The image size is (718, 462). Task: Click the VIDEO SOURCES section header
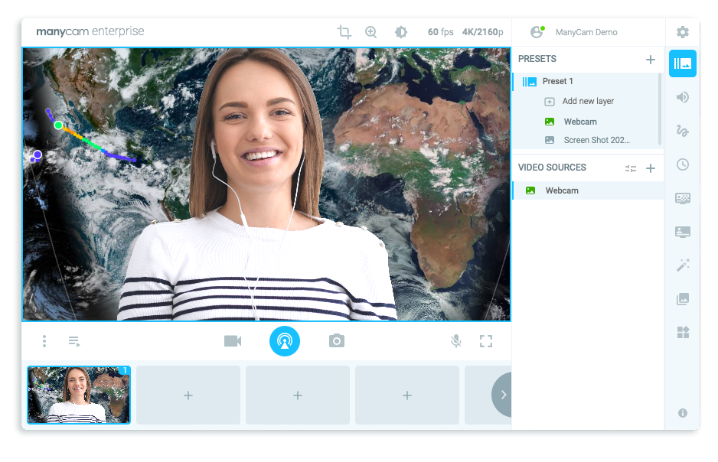552,168
